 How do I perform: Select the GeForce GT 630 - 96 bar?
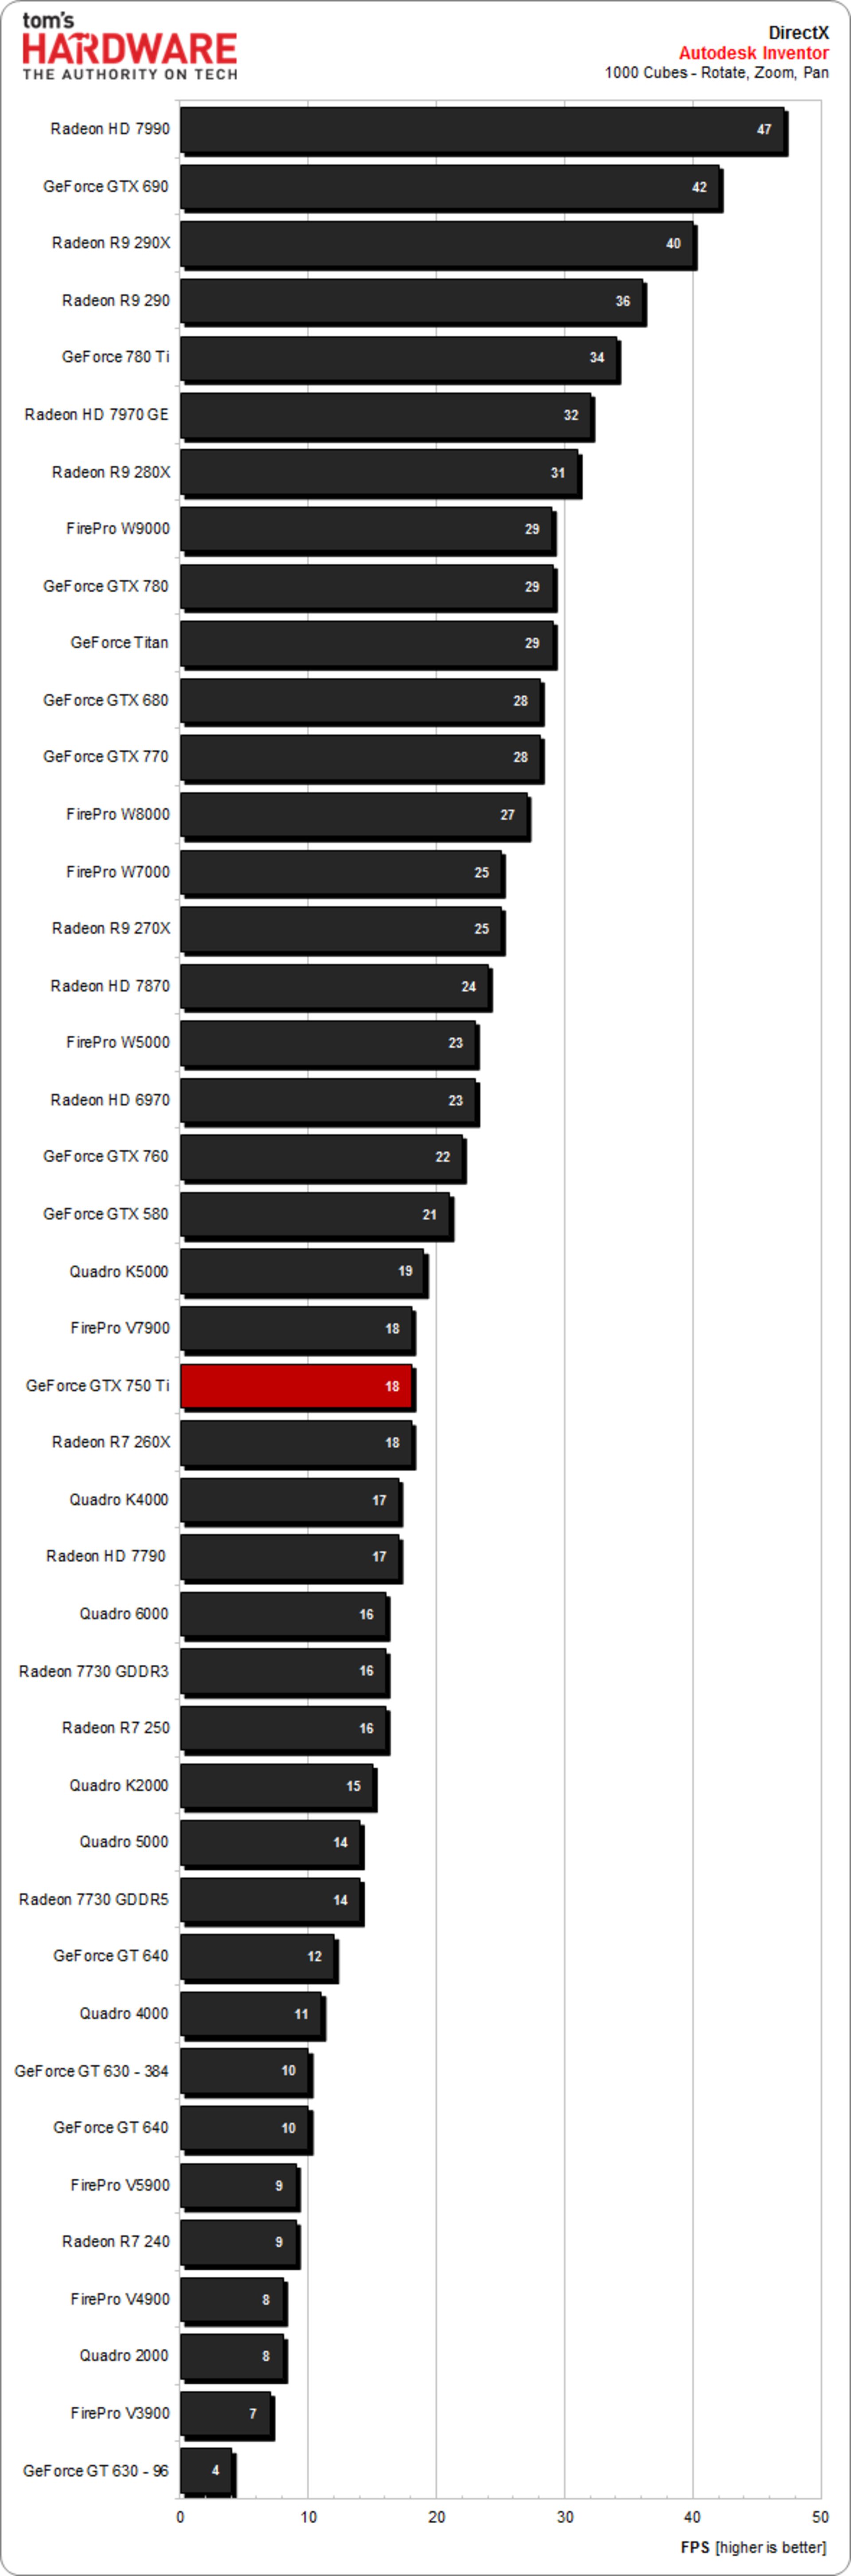[x=206, y=2471]
